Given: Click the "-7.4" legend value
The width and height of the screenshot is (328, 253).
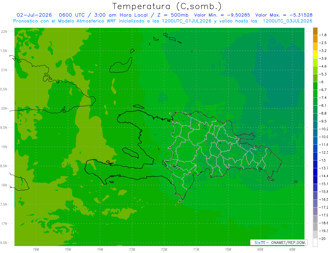Looking at the screenshot, I should pyautogui.click(x=323, y=98).
